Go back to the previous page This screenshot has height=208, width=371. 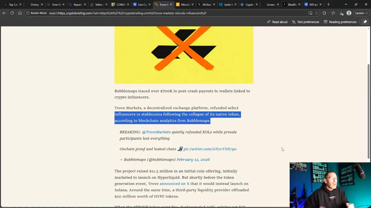click(4, 13)
